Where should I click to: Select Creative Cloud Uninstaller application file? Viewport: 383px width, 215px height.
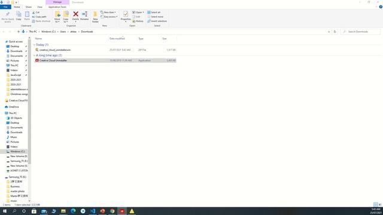pyautogui.click(x=105, y=60)
